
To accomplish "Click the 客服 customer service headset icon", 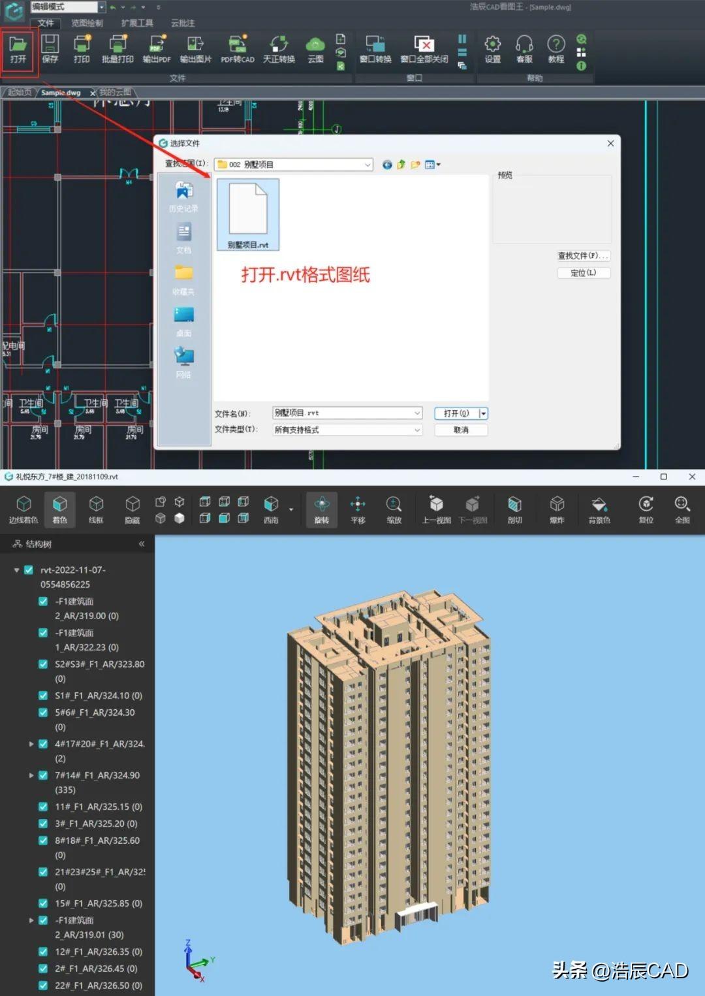I will pyautogui.click(x=524, y=49).
